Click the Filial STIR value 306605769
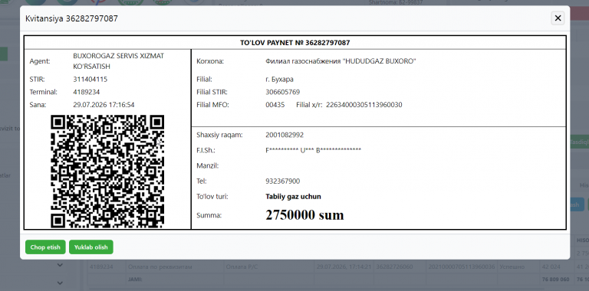589x291 pixels. click(282, 92)
